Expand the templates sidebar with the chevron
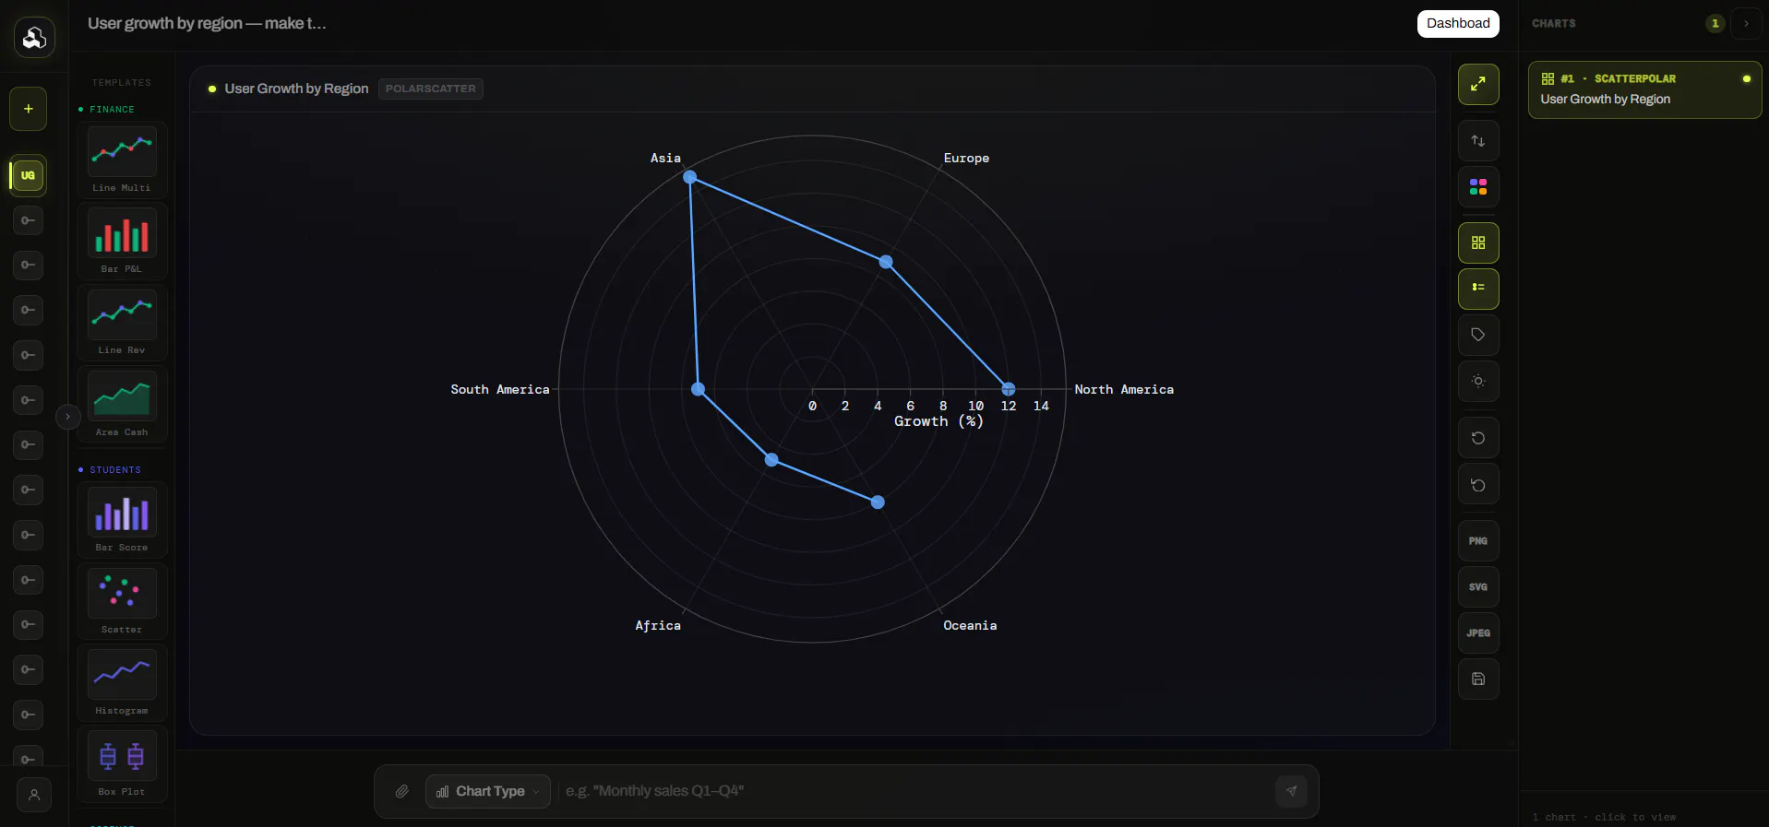Screen dimensions: 1769x827 (x=67, y=417)
